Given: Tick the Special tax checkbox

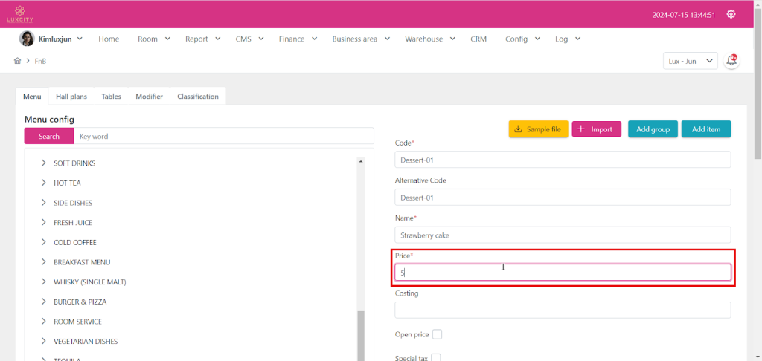Looking at the screenshot, I should pos(436,358).
